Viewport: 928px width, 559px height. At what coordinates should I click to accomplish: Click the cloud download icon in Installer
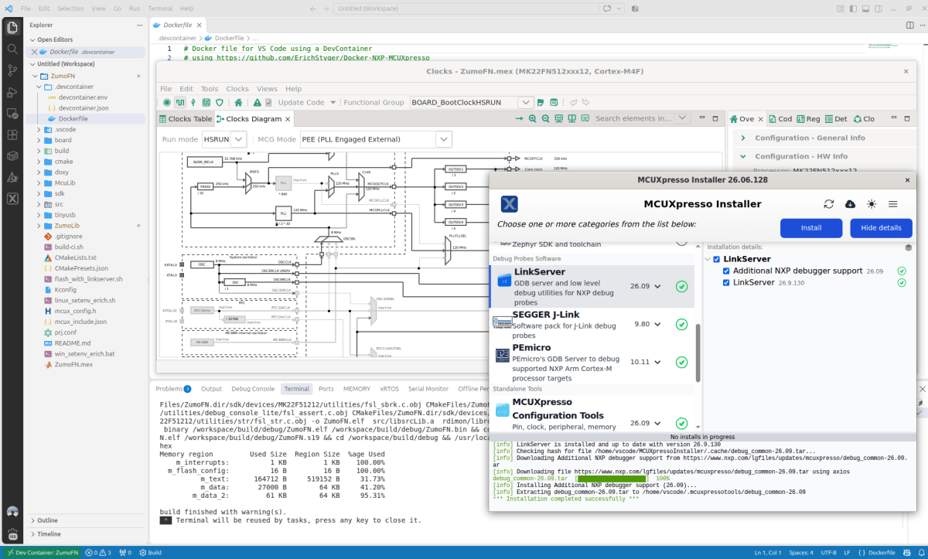coord(850,204)
